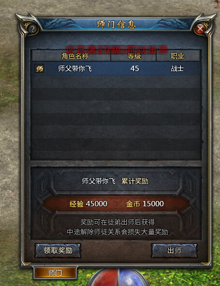Screen dimensions: 220x286
Task: Click the 出师 graduate button
Action: (174, 251)
